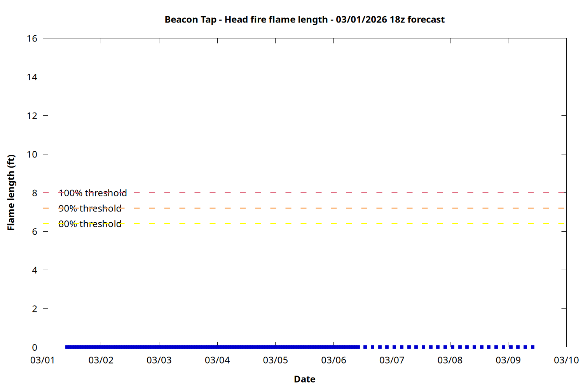Select the '90% threshold' label

click(x=90, y=208)
